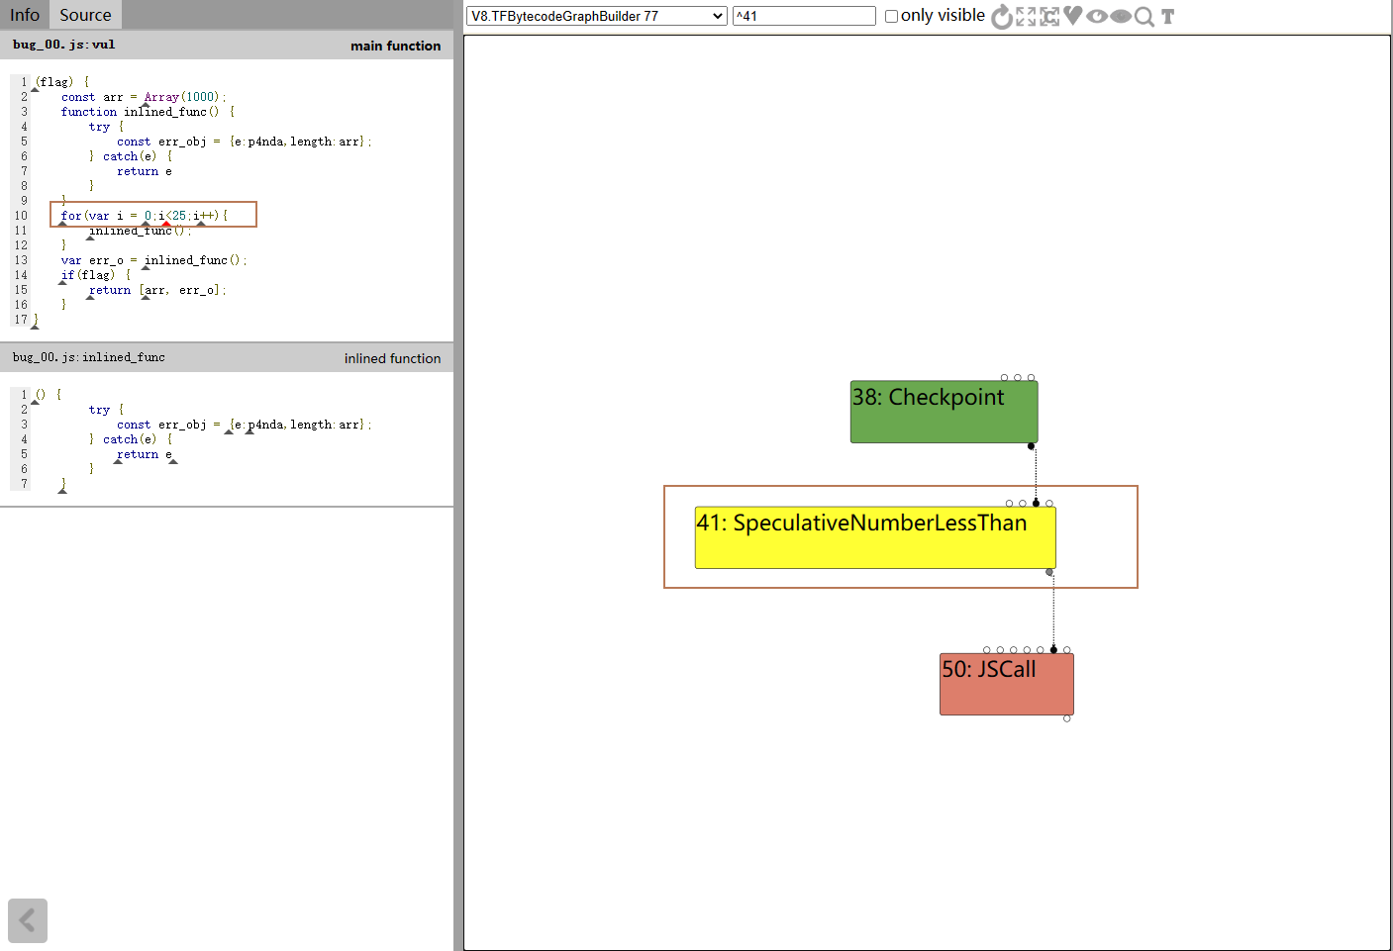The width and height of the screenshot is (1393, 951).
Task: Switch to the Source tab
Action: tap(85, 15)
